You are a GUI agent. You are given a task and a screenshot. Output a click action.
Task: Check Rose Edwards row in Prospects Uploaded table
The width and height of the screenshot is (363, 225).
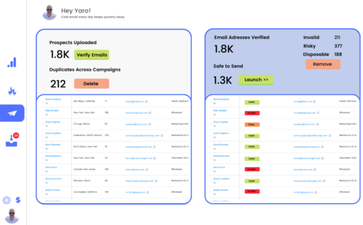(43, 147)
